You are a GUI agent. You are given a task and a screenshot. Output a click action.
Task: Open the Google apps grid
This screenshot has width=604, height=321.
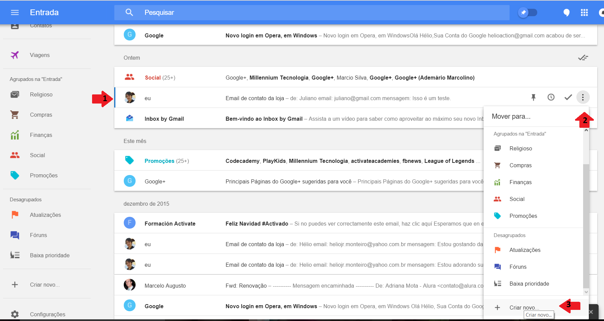click(x=584, y=12)
